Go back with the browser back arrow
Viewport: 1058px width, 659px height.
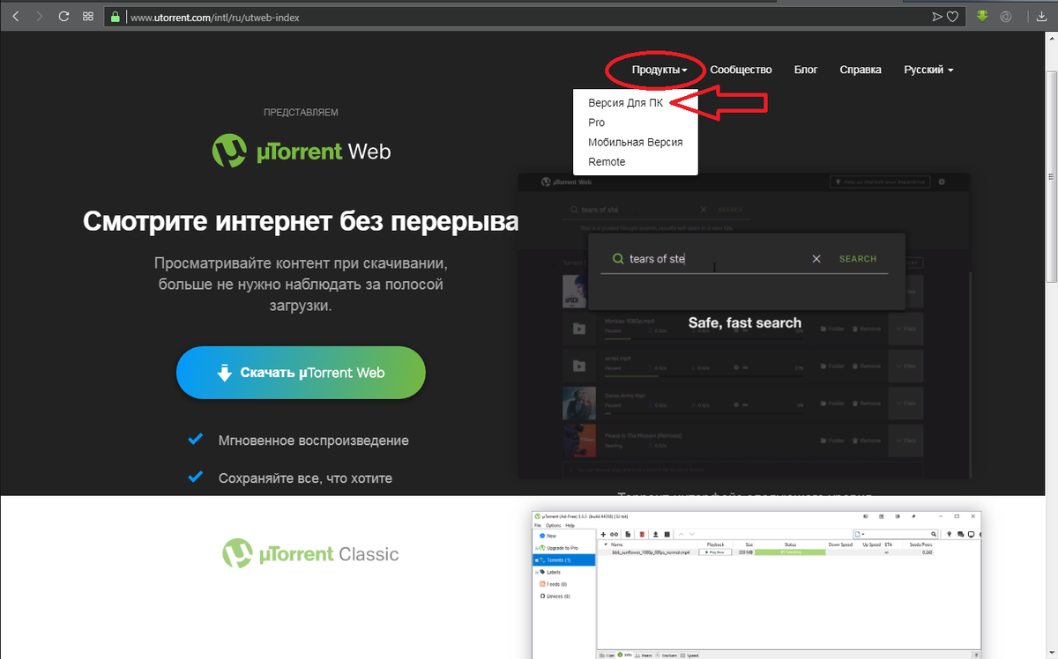16,16
